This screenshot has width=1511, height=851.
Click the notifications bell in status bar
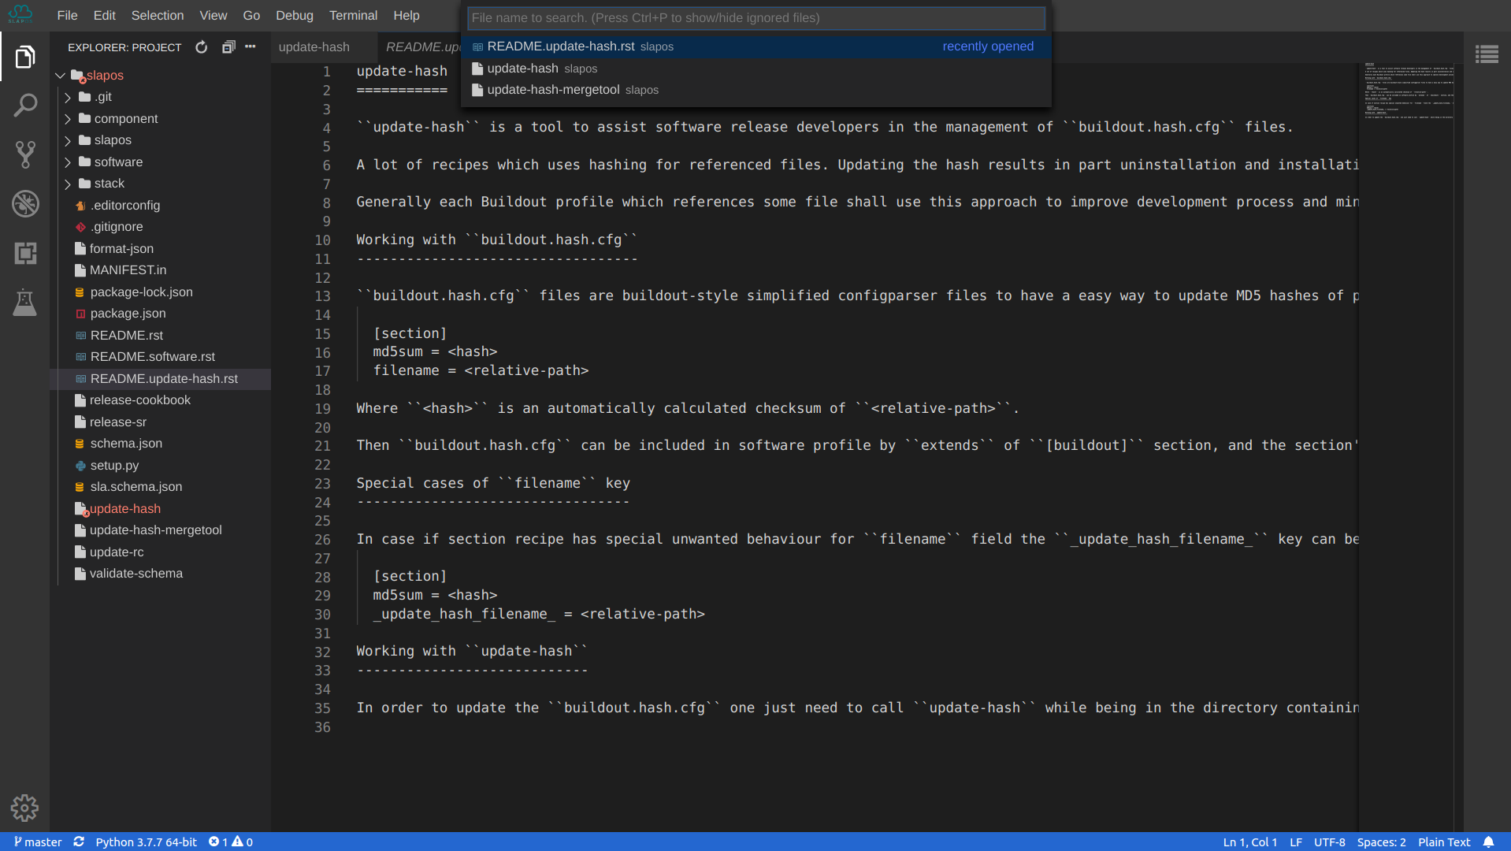coord(1489,842)
